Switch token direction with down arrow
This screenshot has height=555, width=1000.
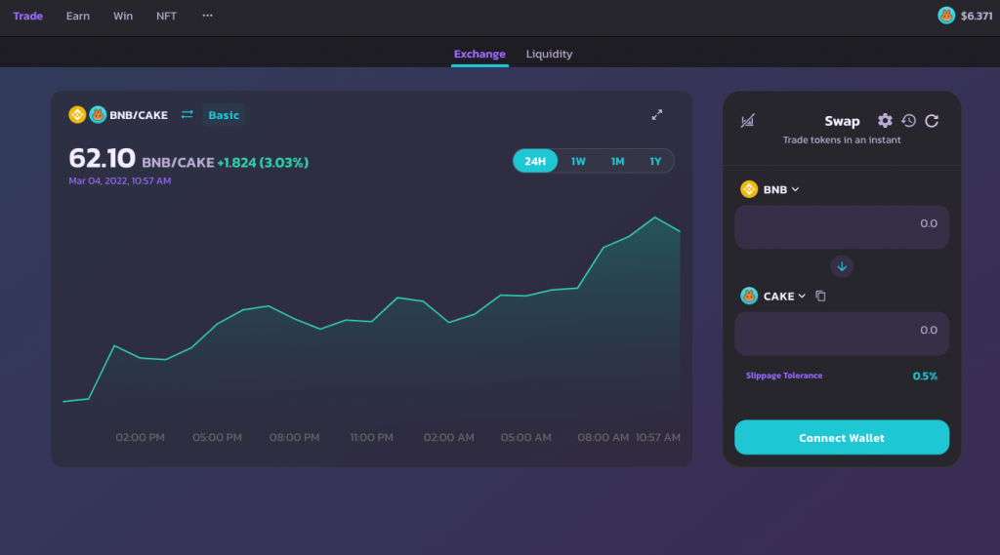click(842, 266)
